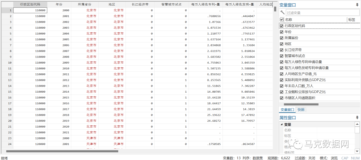
Task: Uncheck the 每万人绿色专利申请总量 checkbox
Action: pos(281,62)
